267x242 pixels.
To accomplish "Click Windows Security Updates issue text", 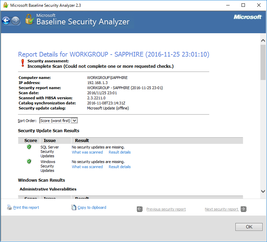I will click(x=48, y=166).
